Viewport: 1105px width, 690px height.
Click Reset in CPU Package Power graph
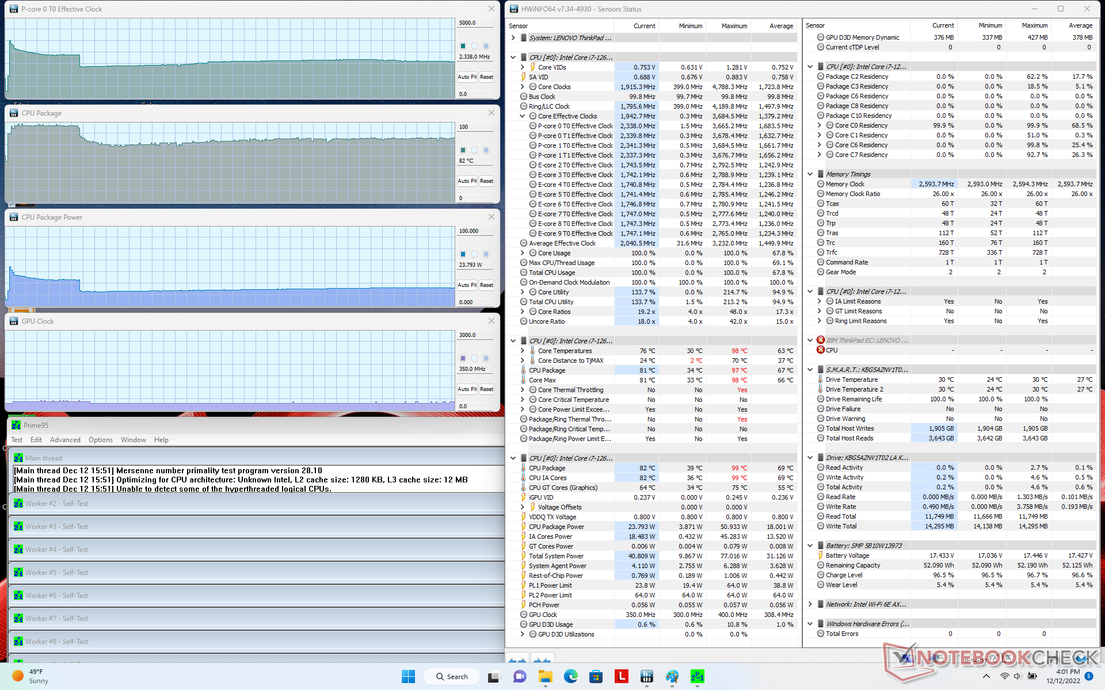pyautogui.click(x=486, y=285)
